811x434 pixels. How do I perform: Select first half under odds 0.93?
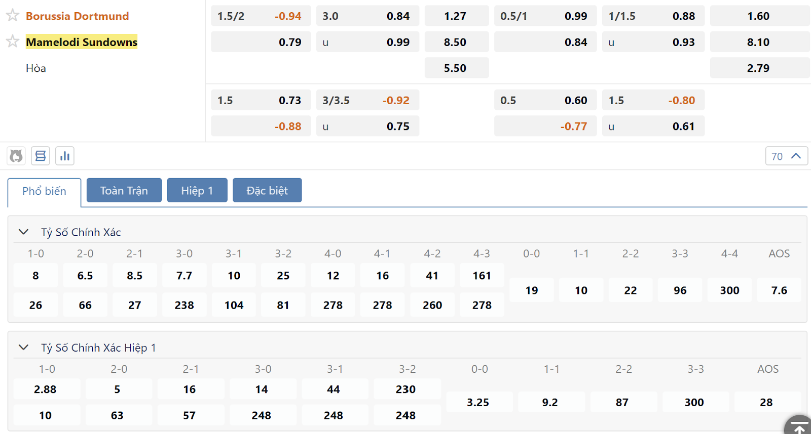coord(653,42)
